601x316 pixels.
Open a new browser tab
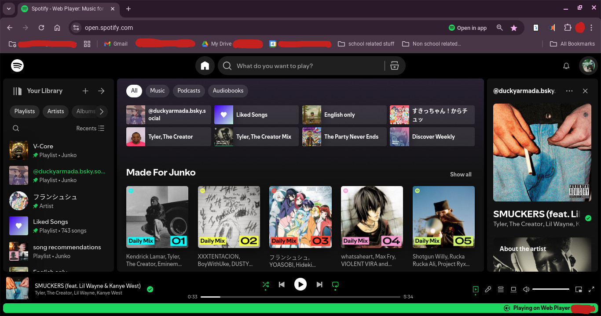(128, 9)
